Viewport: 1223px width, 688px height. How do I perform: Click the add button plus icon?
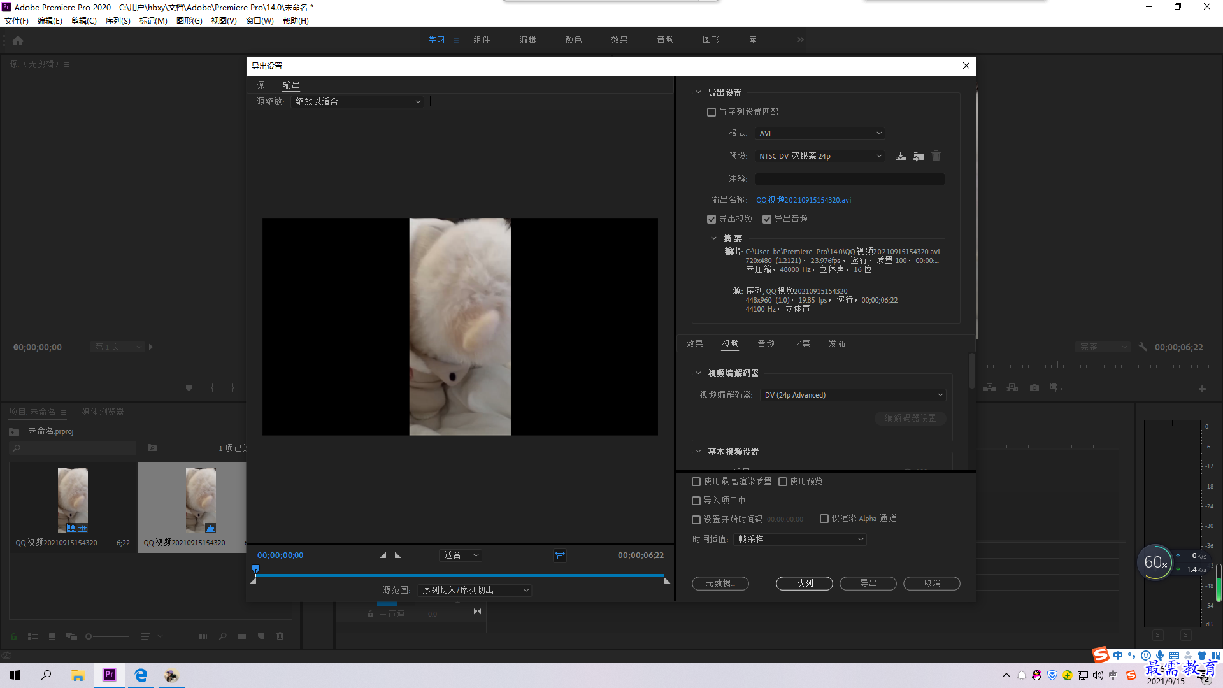(x=1202, y=389)
